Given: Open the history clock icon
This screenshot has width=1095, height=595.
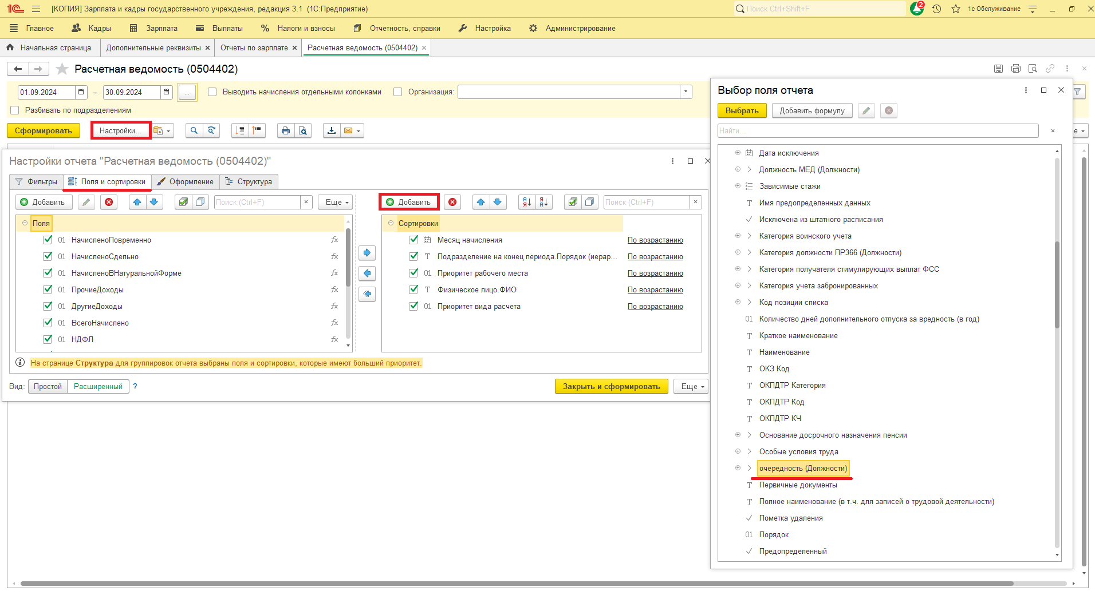Looking at the screenshot, I should 937,9.
